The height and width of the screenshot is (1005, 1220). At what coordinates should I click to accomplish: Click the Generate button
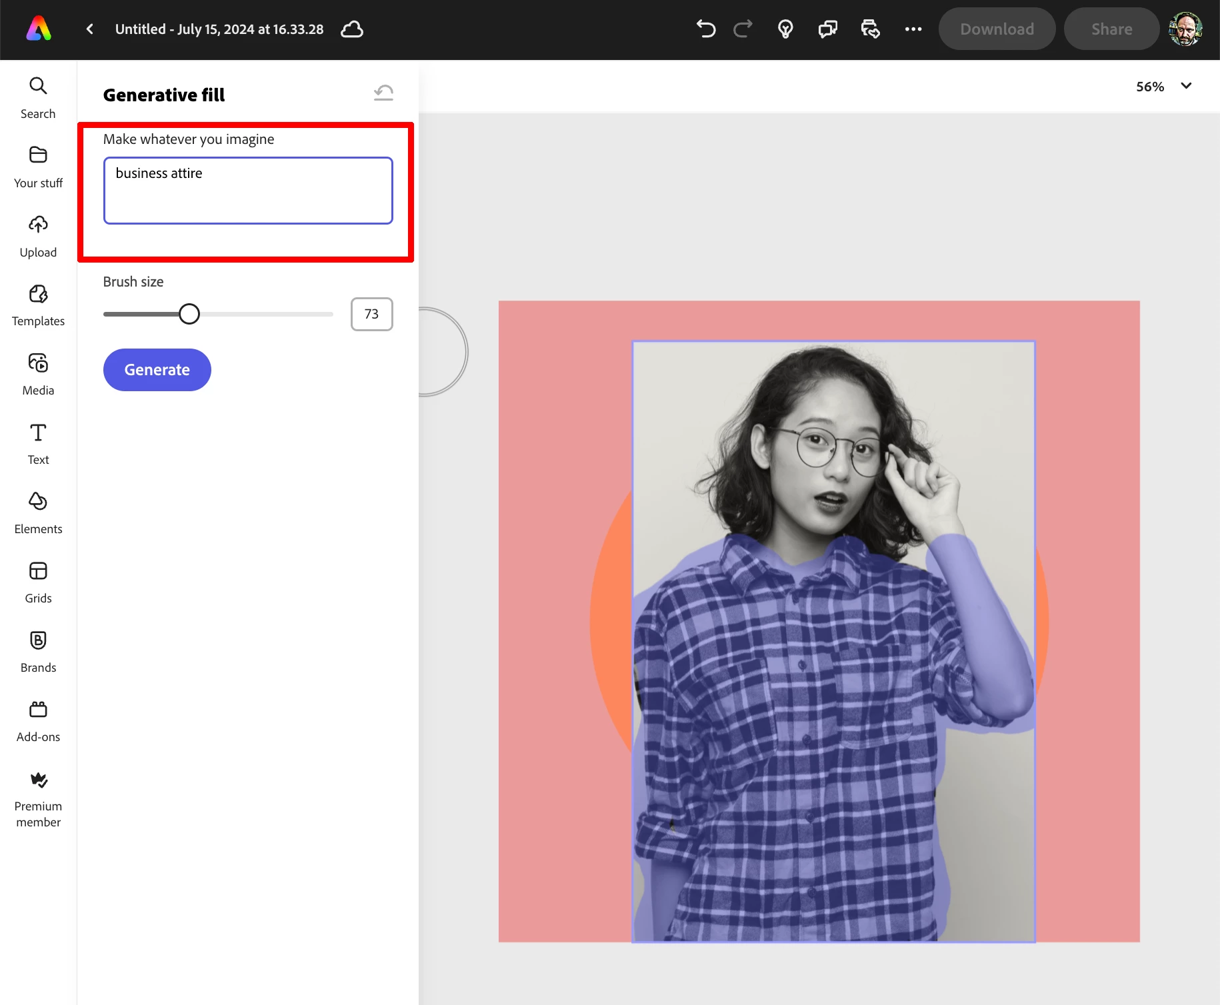point(157,370)
